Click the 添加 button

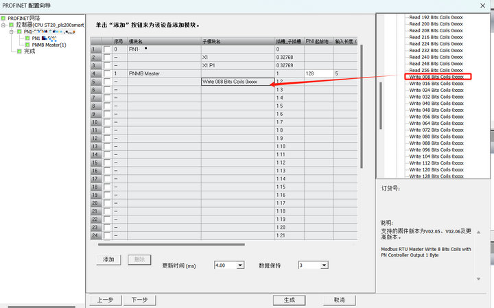pos(108,259)
